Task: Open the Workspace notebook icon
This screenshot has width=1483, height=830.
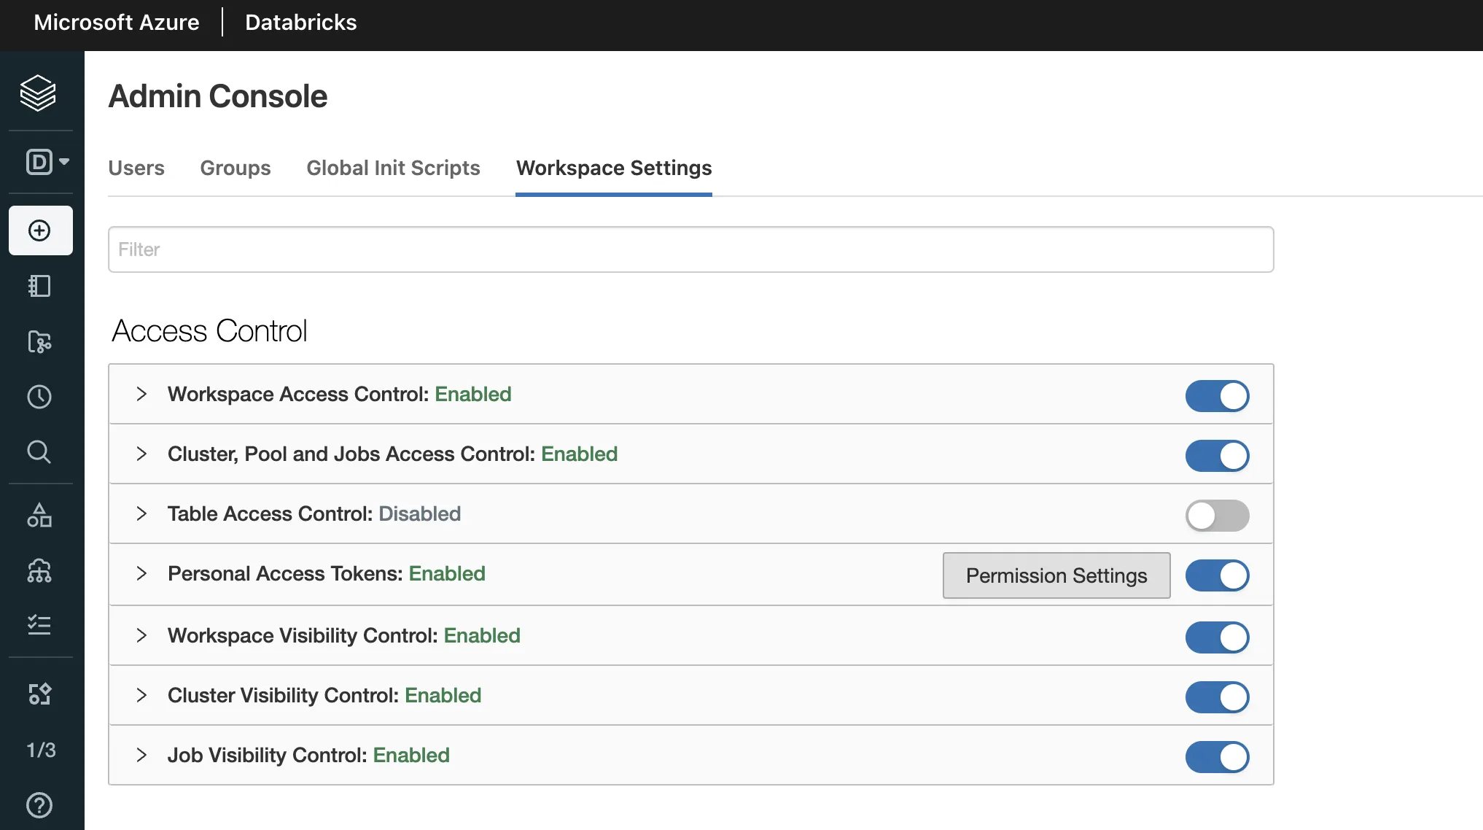Action: click(x=39, y=286)
